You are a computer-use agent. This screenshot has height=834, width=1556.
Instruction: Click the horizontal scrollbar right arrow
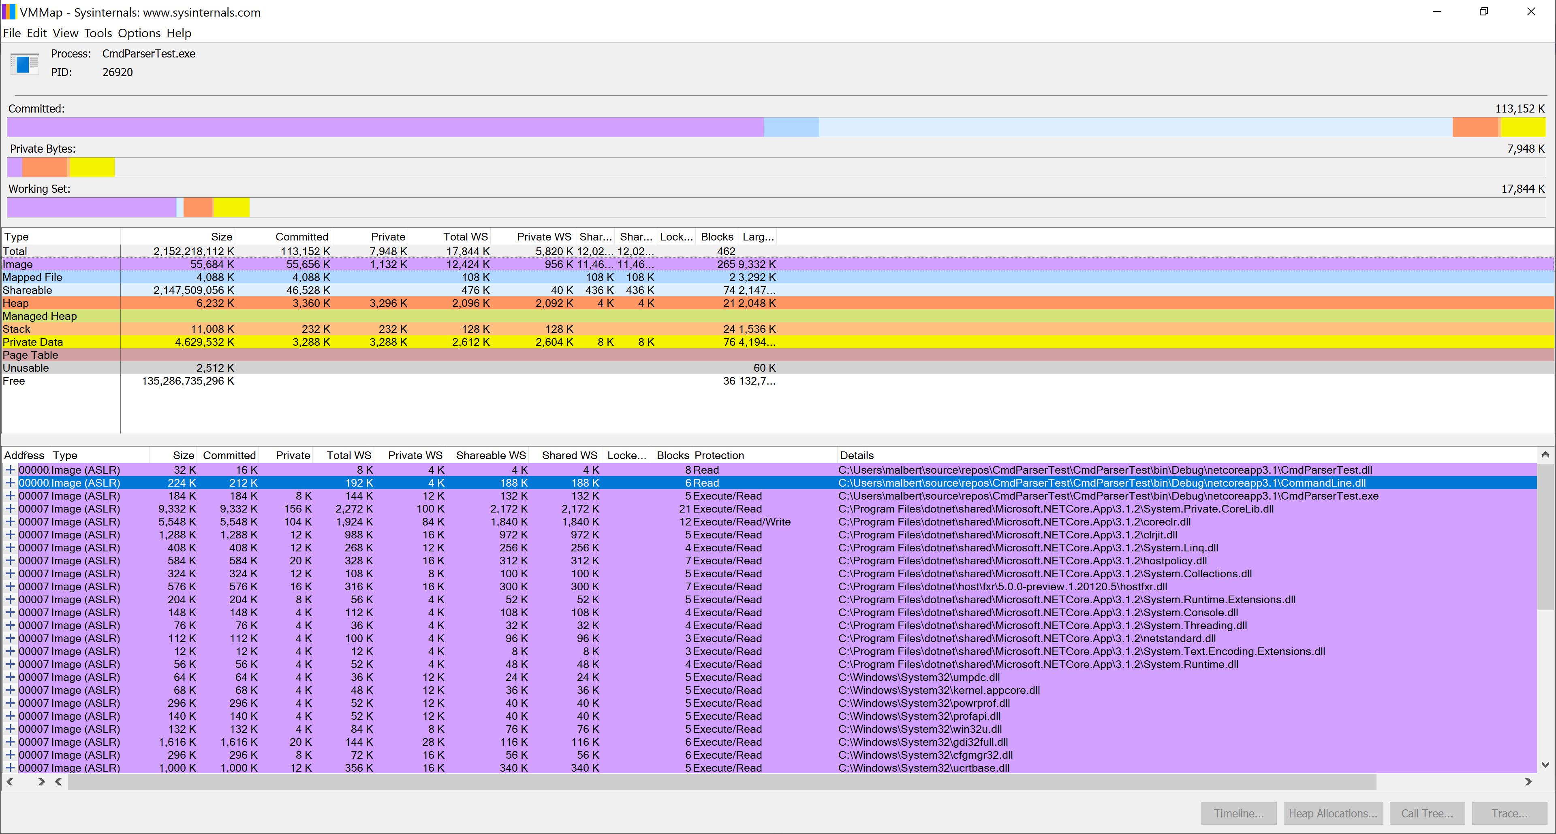tap(1528, 781)
